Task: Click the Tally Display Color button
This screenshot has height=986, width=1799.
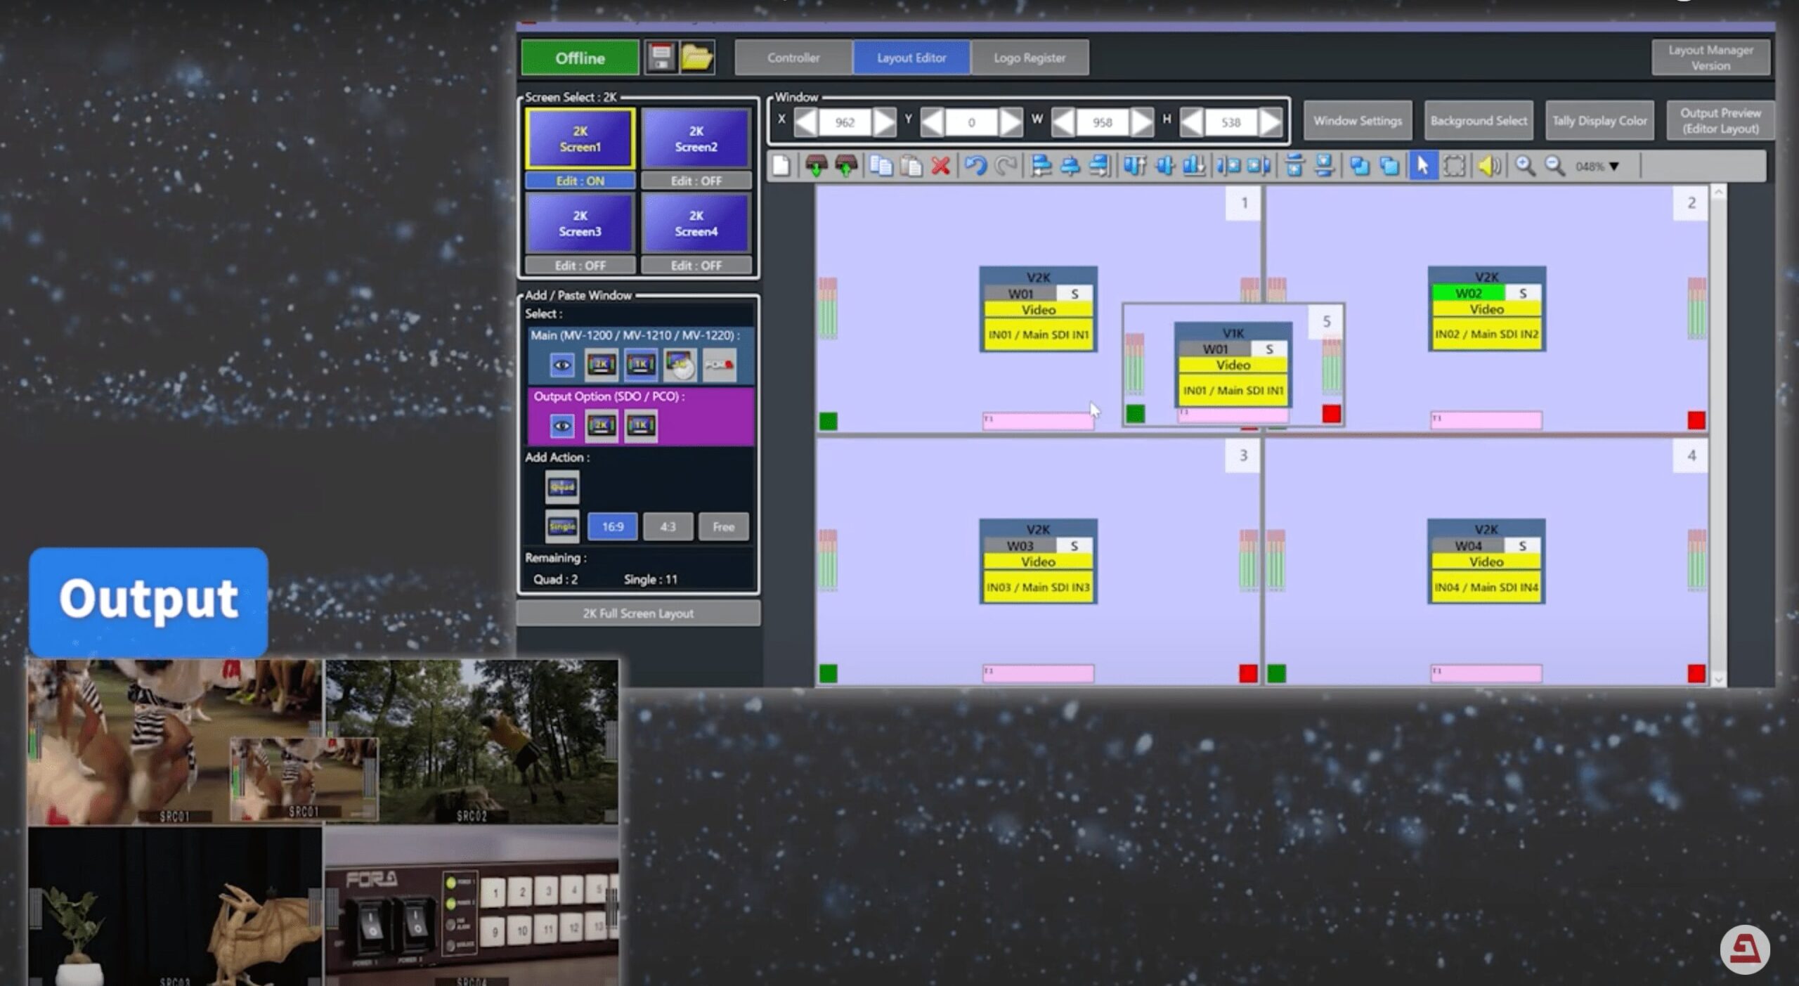Action: tap(1599, 121)
